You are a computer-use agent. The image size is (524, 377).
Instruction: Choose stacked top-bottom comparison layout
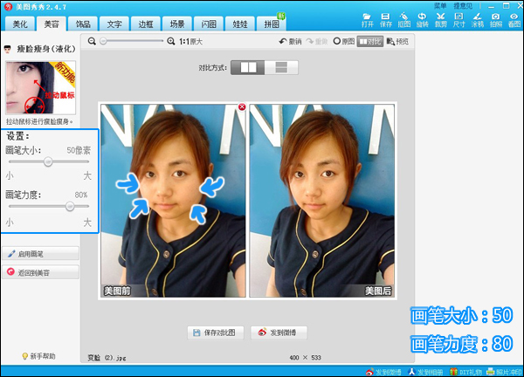pyautogui.click(x=281, y=66)
